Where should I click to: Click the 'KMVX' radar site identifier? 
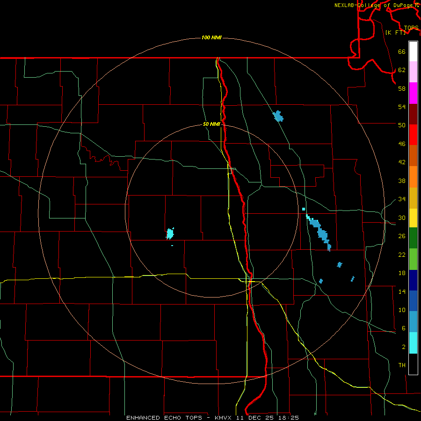[223, 418]
